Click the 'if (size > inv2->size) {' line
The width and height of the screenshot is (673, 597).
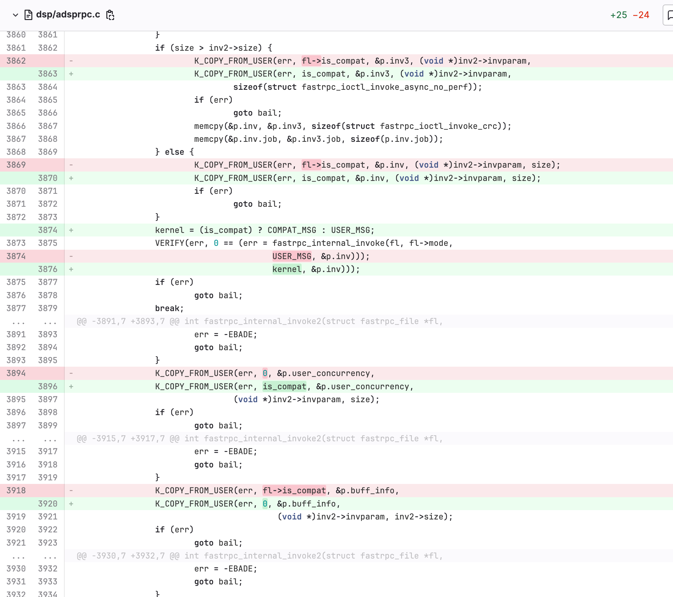point(214,48)
